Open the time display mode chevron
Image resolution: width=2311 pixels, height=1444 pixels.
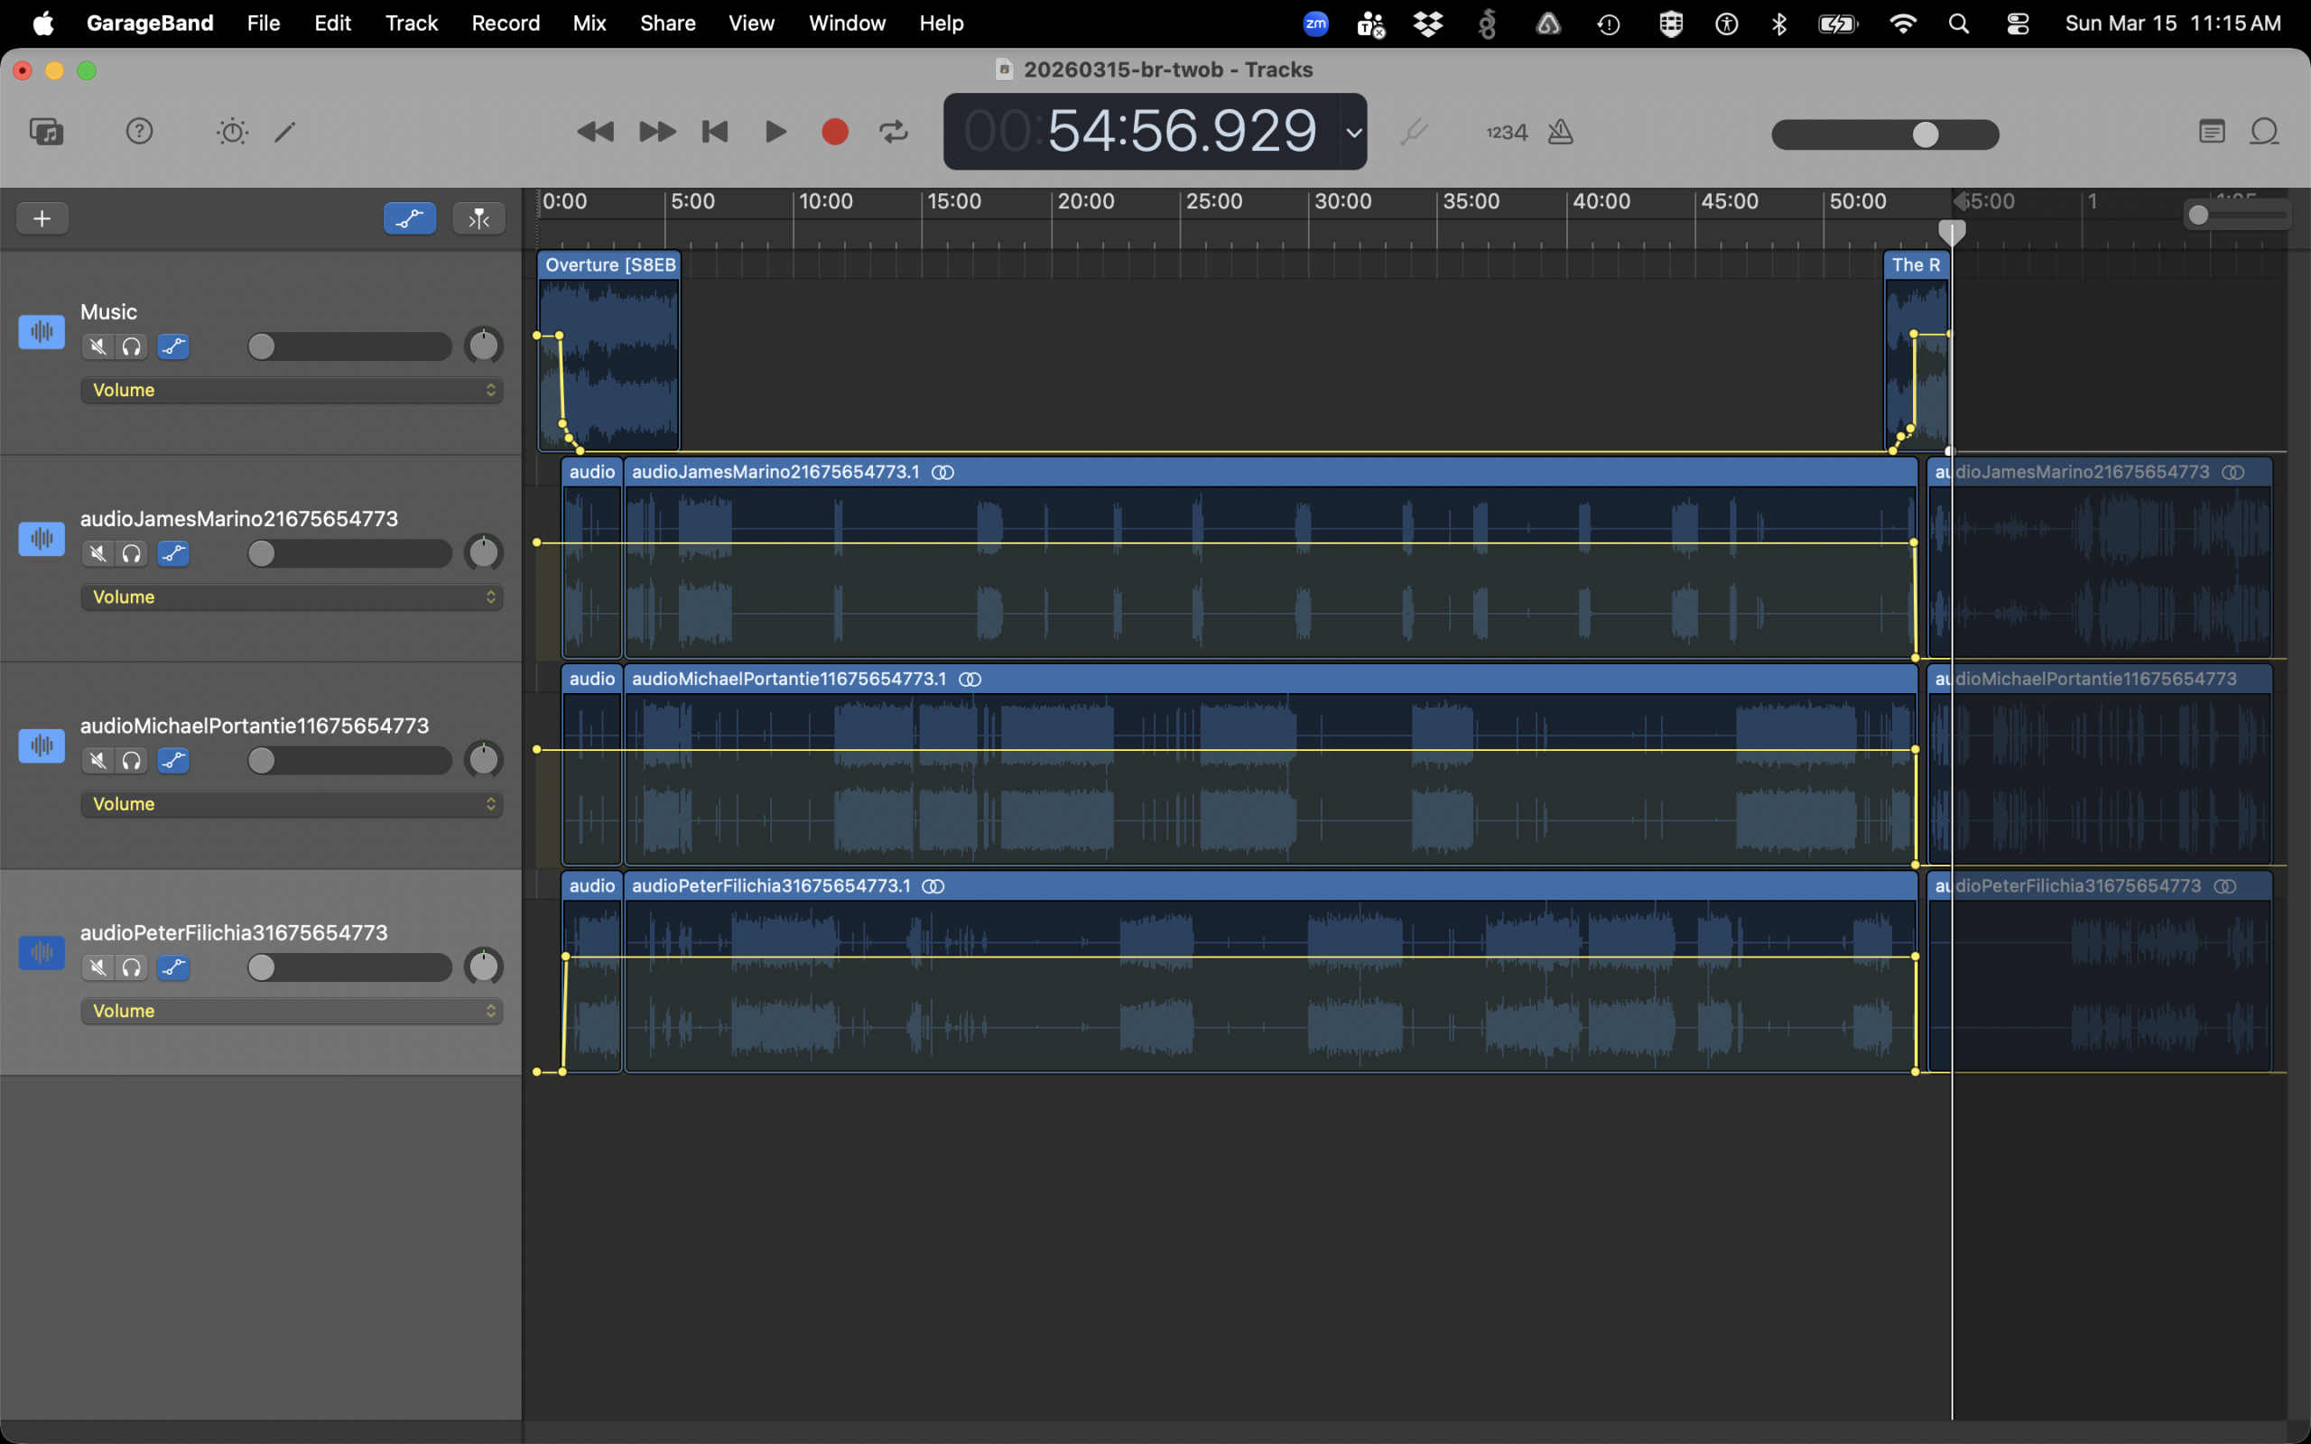(1353, 133)
